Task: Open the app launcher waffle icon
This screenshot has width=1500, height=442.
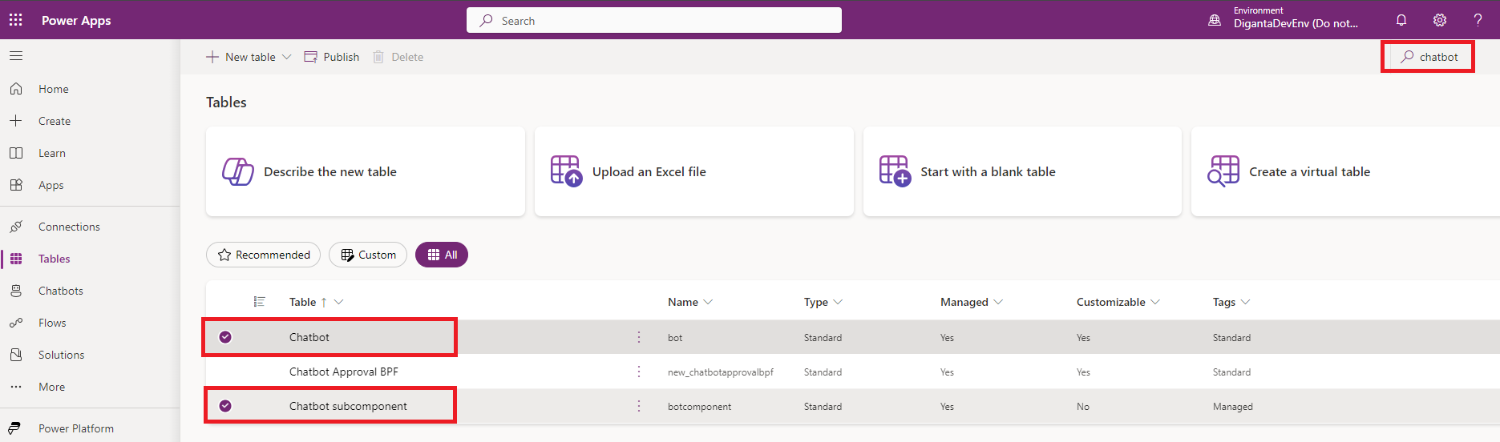Action: click(16, 20)
